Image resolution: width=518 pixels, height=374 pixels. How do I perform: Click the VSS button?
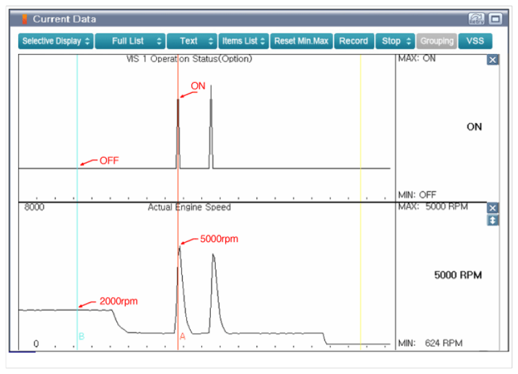click(x=475, y=41)
